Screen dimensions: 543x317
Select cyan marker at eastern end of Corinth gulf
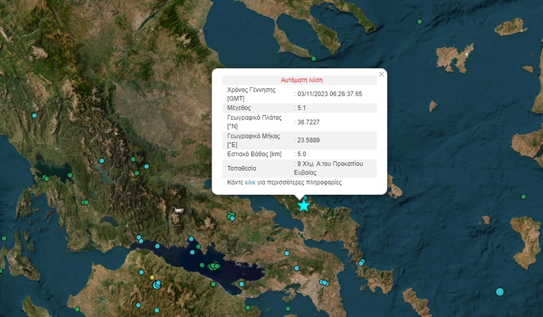[241, 284]
